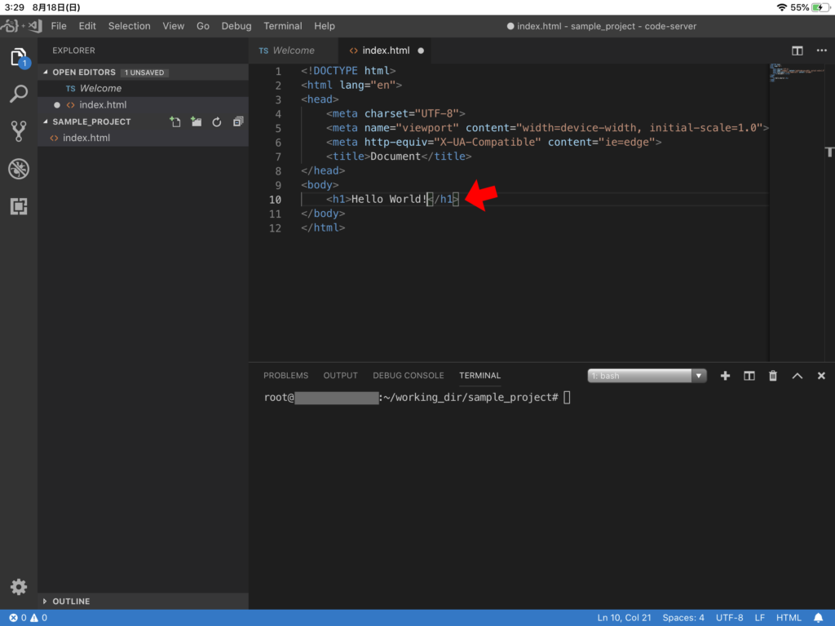Tap the clock time in iPad status bar

click(x=15, y=7)
